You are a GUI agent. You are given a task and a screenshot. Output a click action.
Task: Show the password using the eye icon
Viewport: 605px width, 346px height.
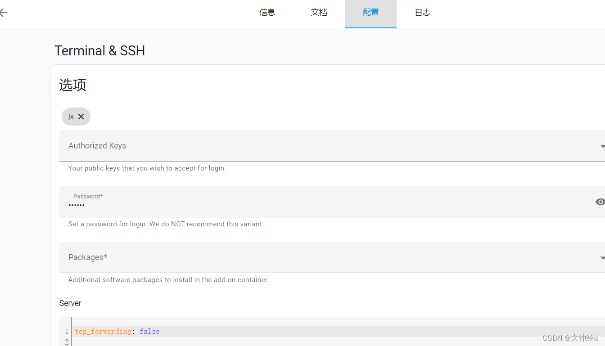click(600, 202)
